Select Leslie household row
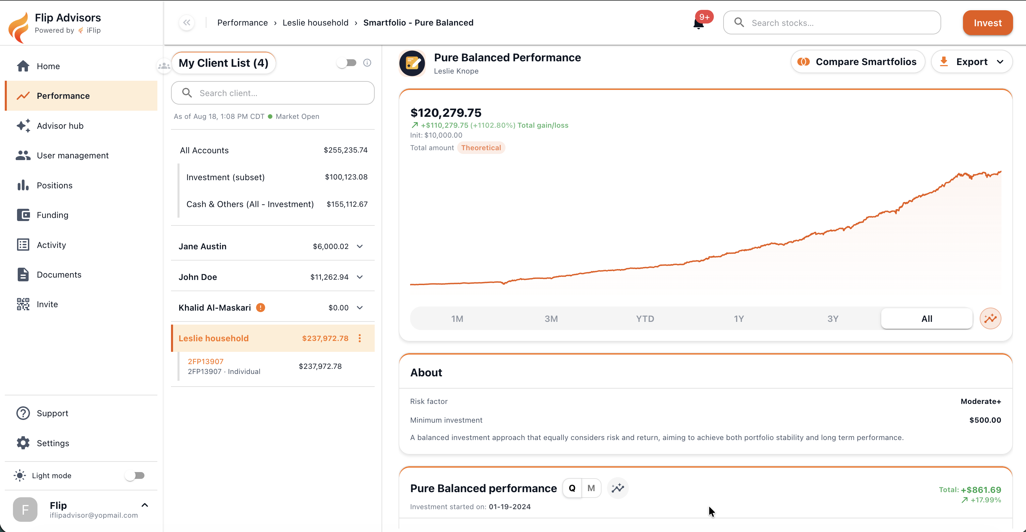 [x=273, y=338]
